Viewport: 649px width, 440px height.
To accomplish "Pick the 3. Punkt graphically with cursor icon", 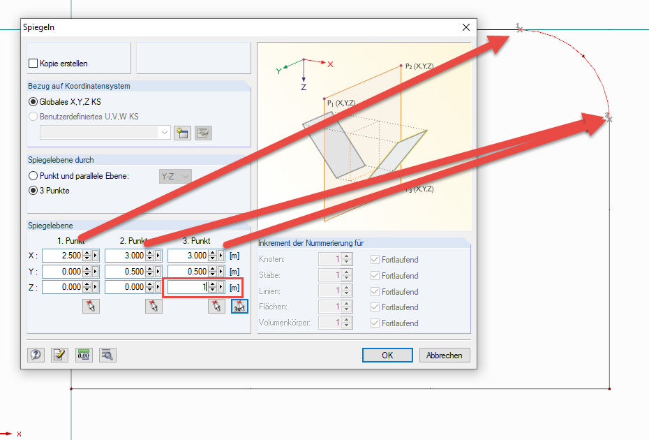I will coord(216,306).
